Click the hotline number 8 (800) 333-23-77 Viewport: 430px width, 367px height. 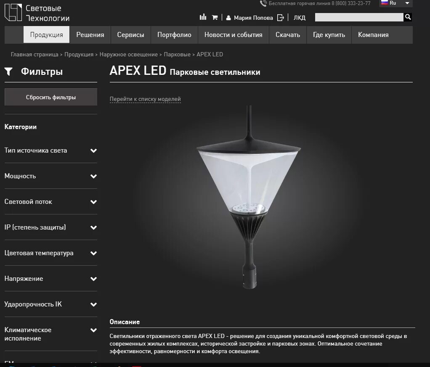(351, 3)
